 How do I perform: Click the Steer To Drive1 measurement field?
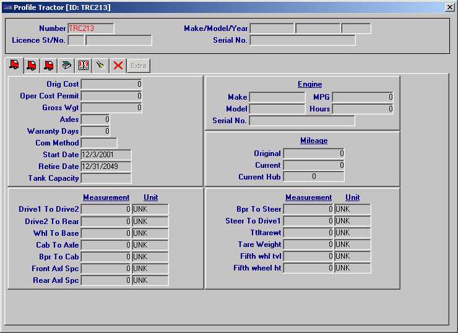point(308,221)
